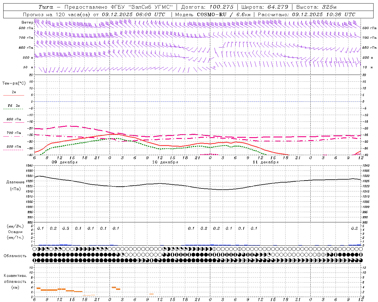Click the "Td 2м" dew point legend entry
378x302 pixels.
14,105
